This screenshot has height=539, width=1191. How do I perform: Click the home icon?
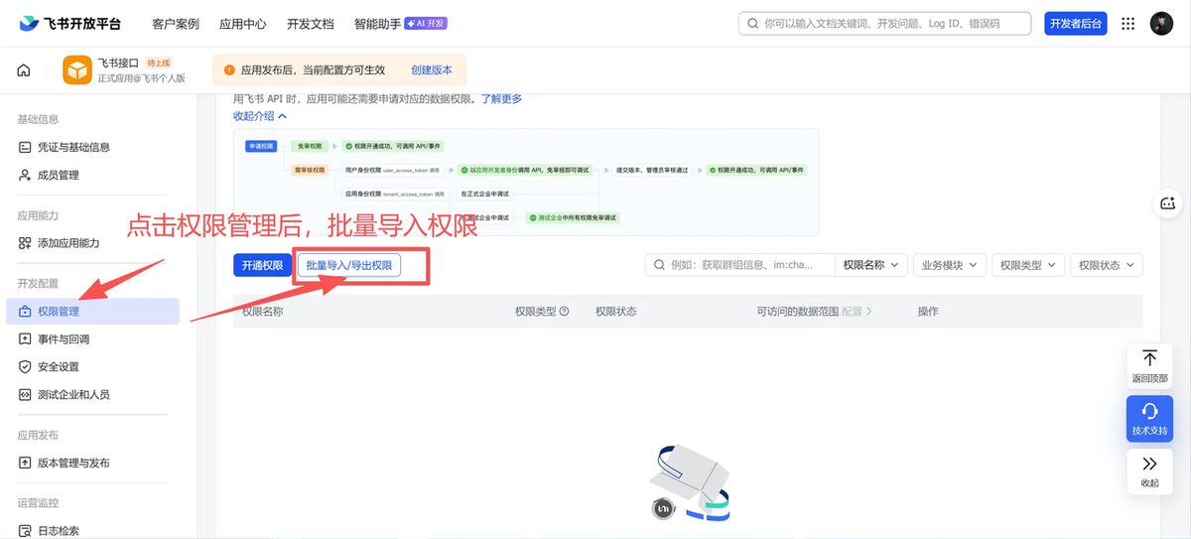24,69
